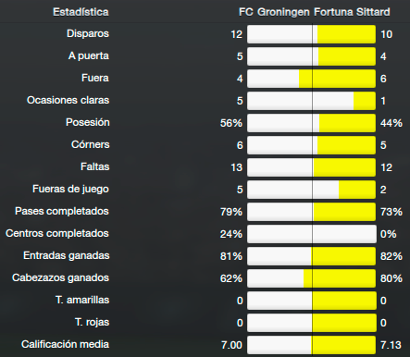Click the Centros completados 24% value
This screenshot has height=357, width=410.
click(x=231, y=234)
